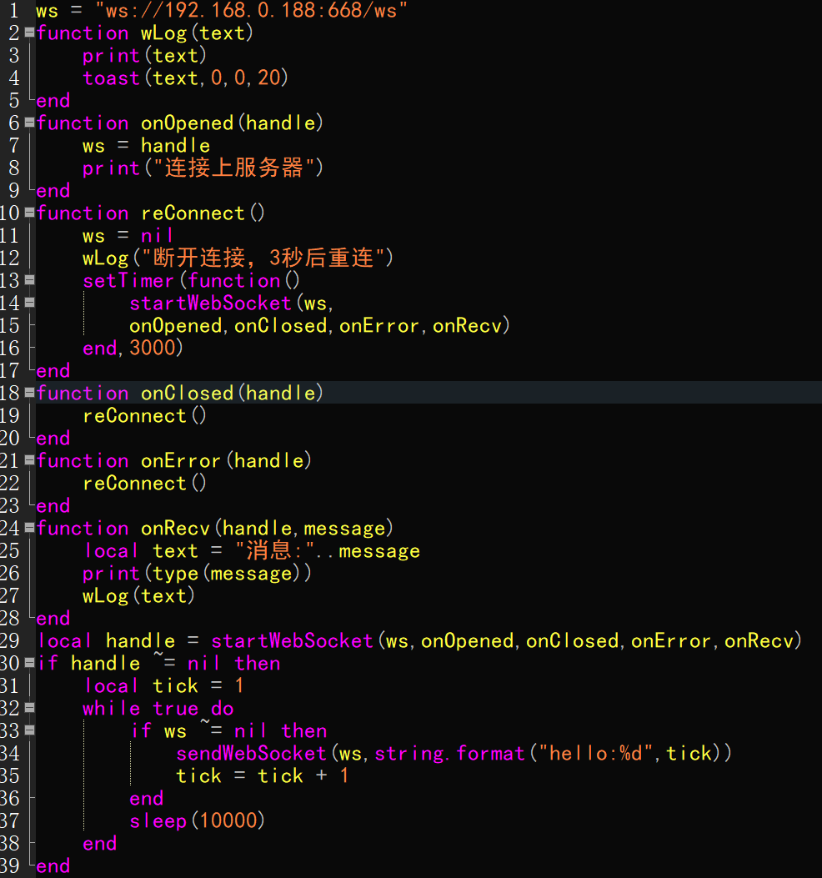The width and height of the screenshot is (822, 878).
Task: Click the 'hello:%d' string
Action: (595, 753)
